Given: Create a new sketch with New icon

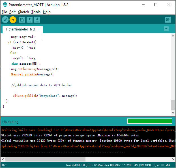Looking at the screenshot, I should [22, 20].
